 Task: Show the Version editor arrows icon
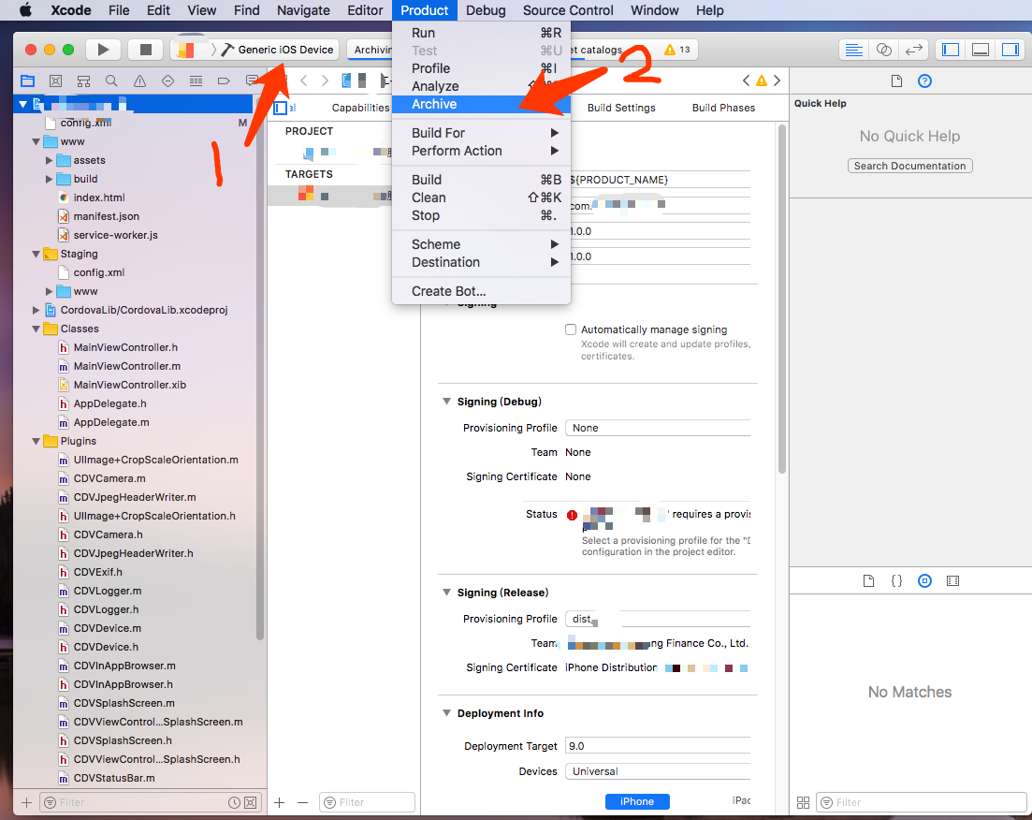coord(913,50)
